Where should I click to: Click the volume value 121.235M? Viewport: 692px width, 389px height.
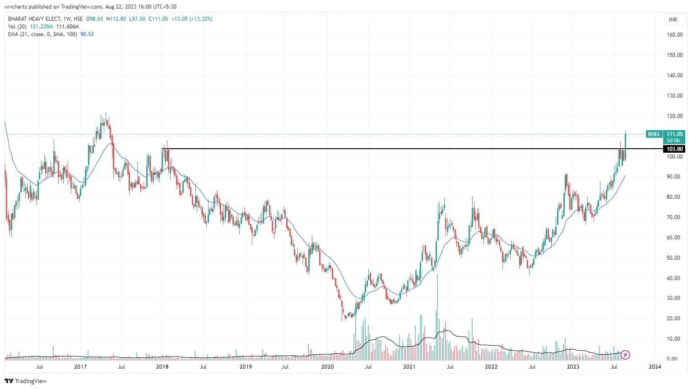[x=42, y=27]
